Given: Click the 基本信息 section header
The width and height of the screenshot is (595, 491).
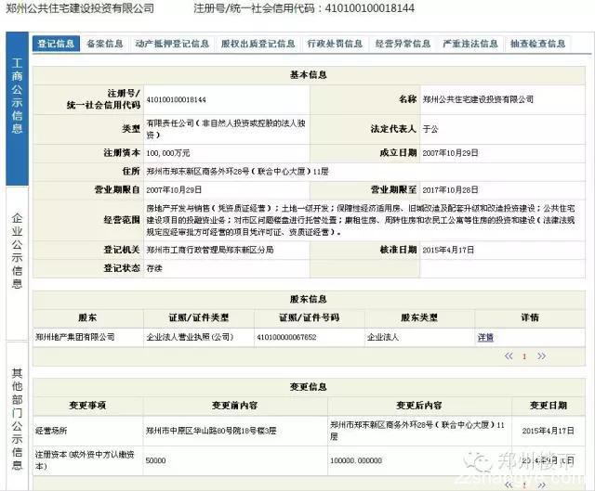Looking at the screenshot, I should [x=309, y=75].
